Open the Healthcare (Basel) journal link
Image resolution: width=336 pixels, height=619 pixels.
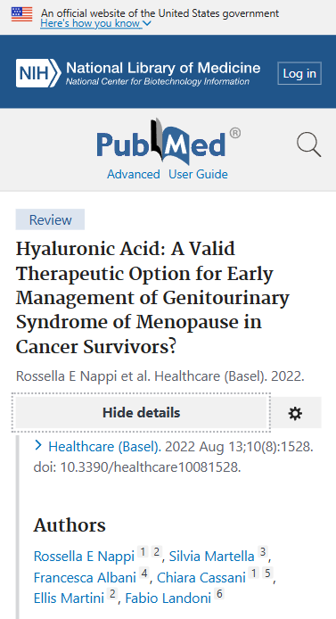point(104,447)
